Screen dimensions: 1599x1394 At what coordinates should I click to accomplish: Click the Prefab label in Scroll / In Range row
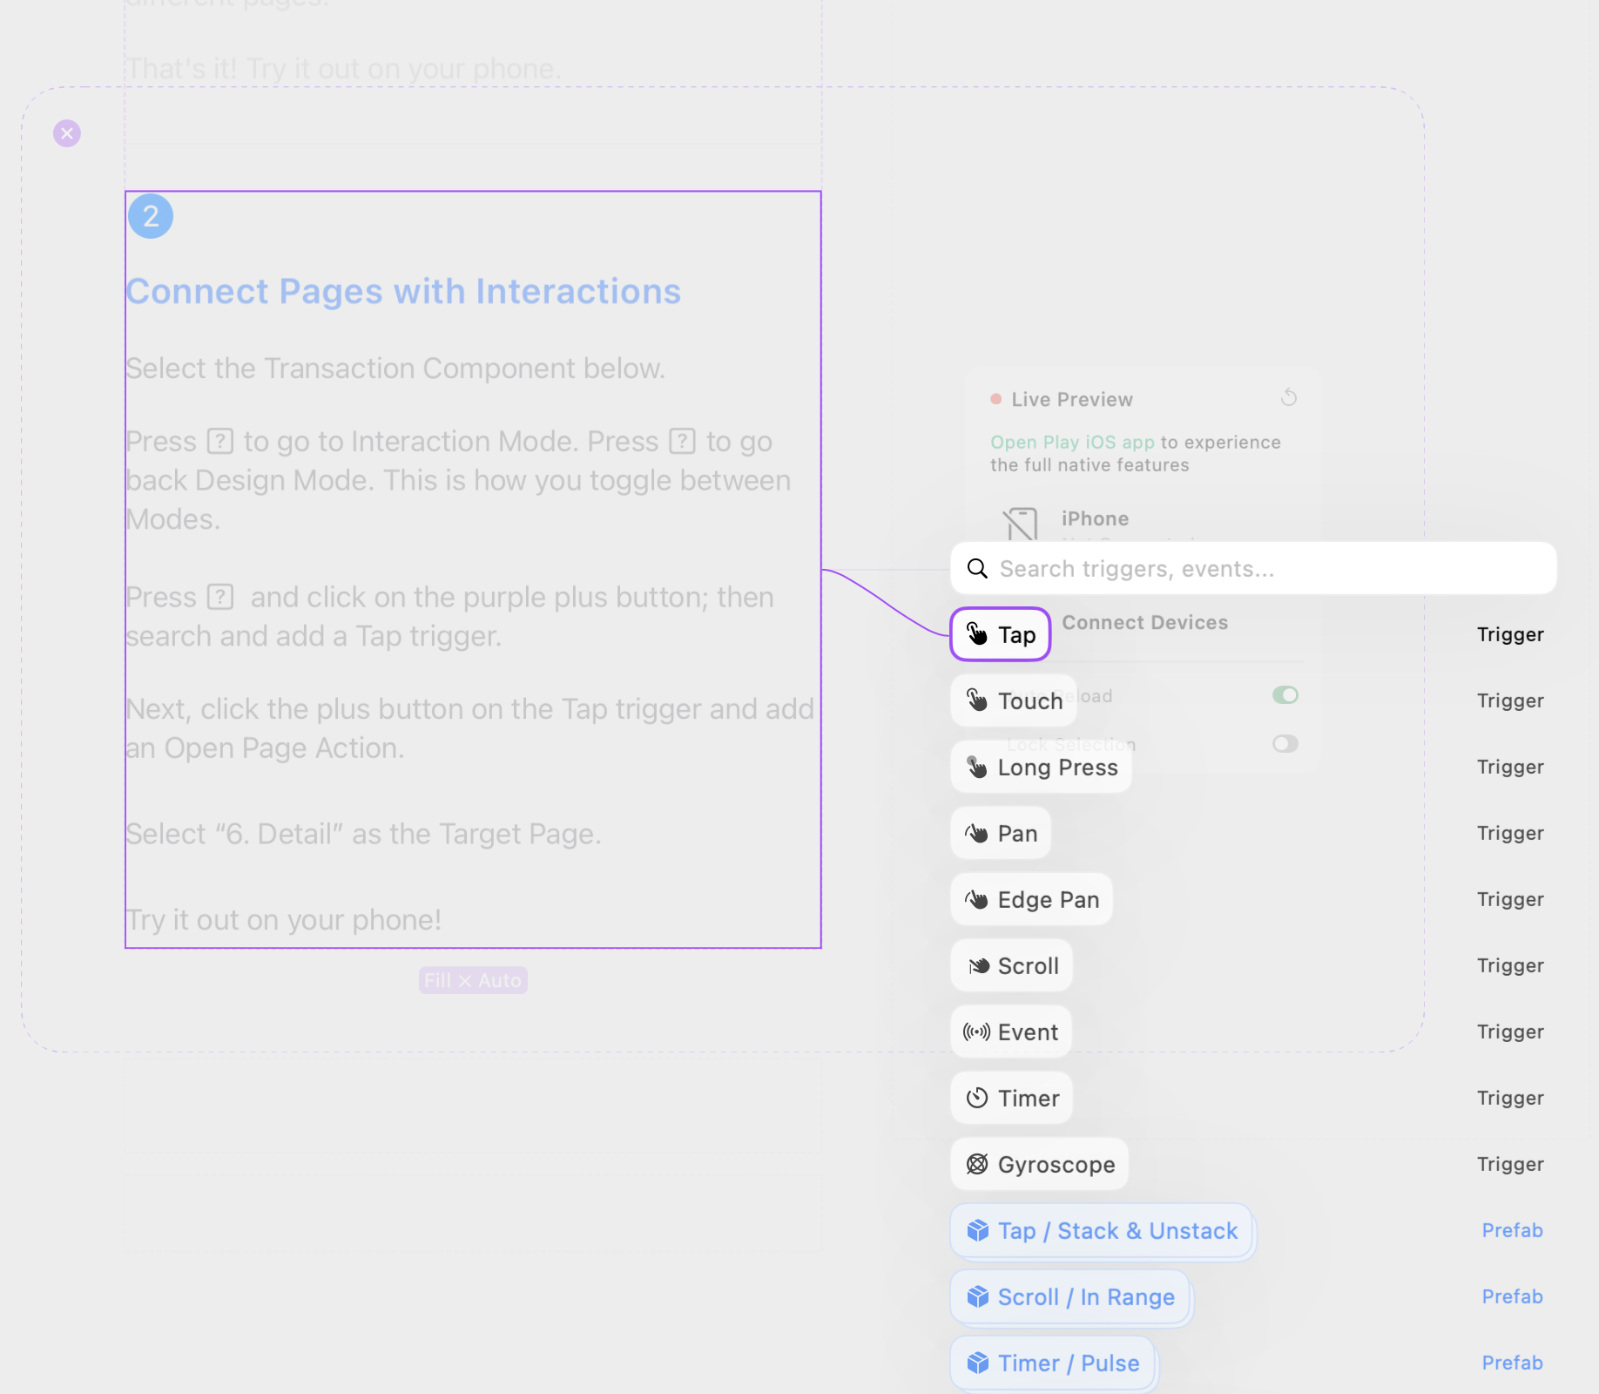(1512, 1296)
